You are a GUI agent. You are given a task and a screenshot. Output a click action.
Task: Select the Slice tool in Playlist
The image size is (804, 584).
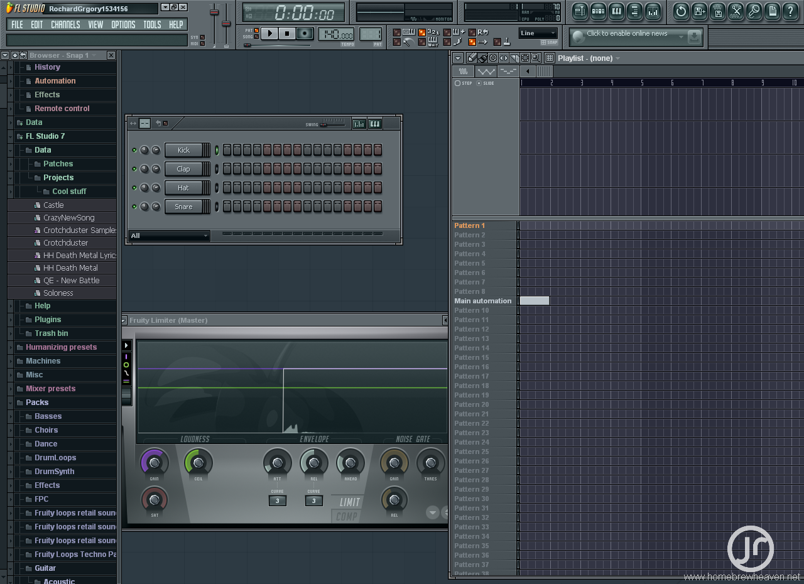point(514,58)
